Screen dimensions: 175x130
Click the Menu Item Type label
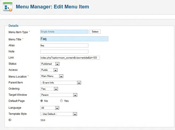pos(18,32)
